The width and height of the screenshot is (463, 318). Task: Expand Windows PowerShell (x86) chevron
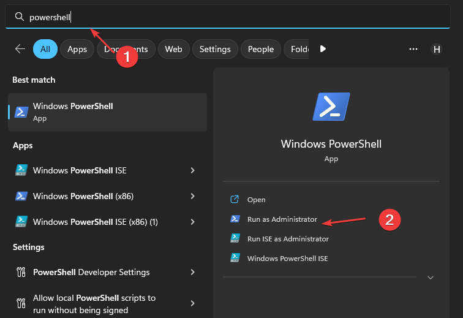(x=192, y=196)
